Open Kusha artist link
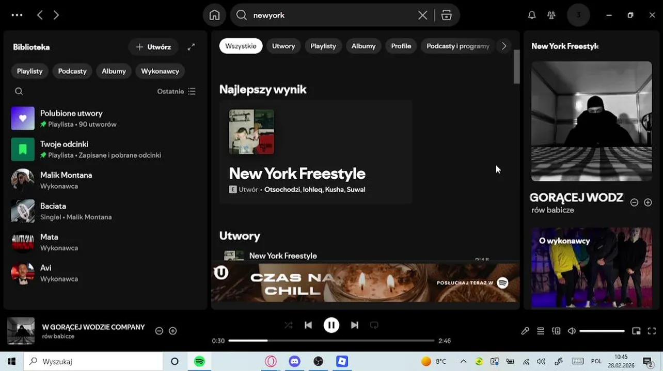The height and width of the screenshot is (371, 663). pyautogui.click(x=335, y=190)
